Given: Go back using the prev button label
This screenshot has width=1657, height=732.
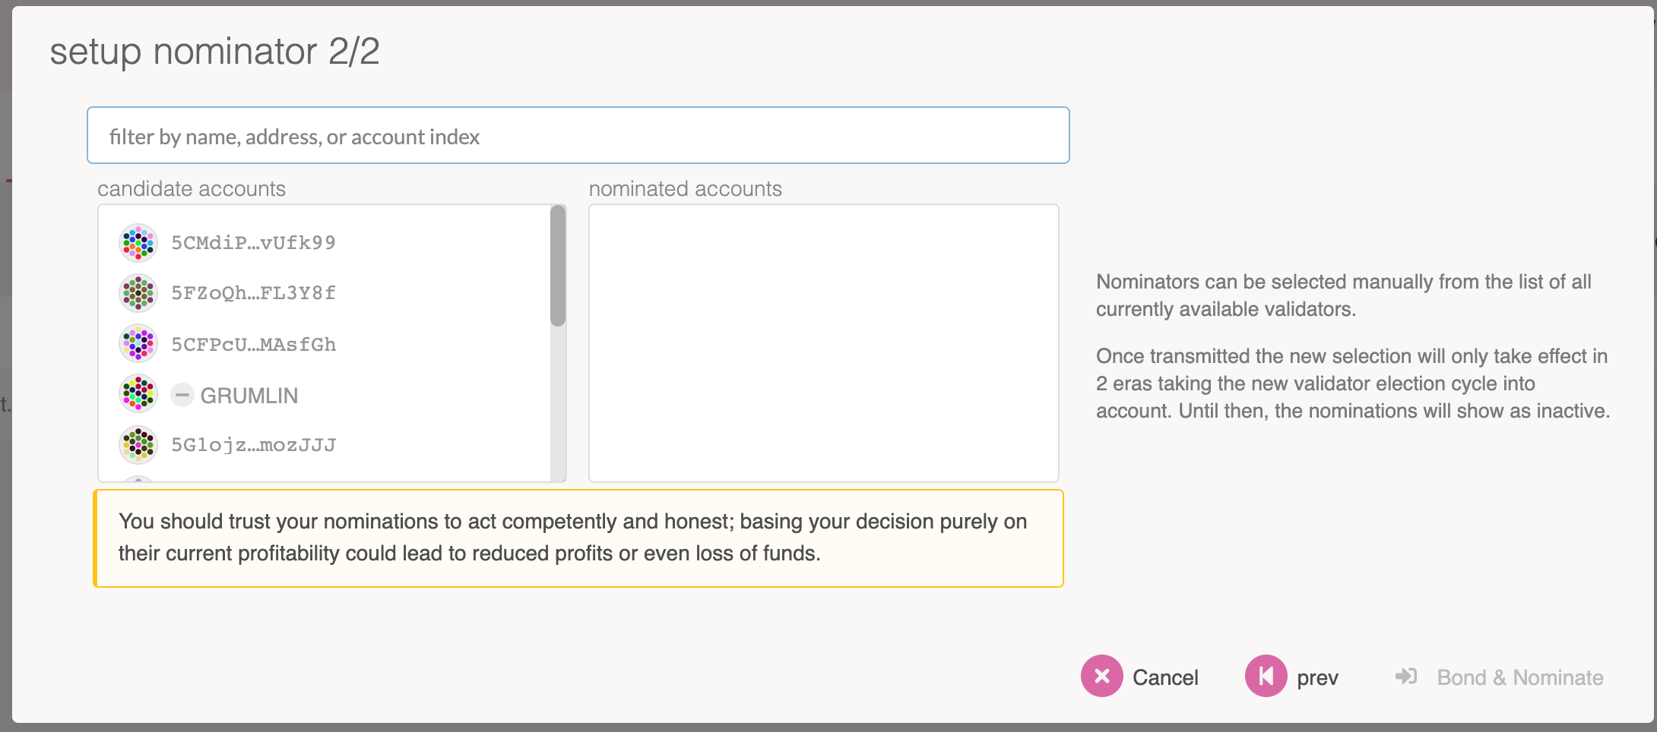Looking at the screenshot, I should [1317, 677].
